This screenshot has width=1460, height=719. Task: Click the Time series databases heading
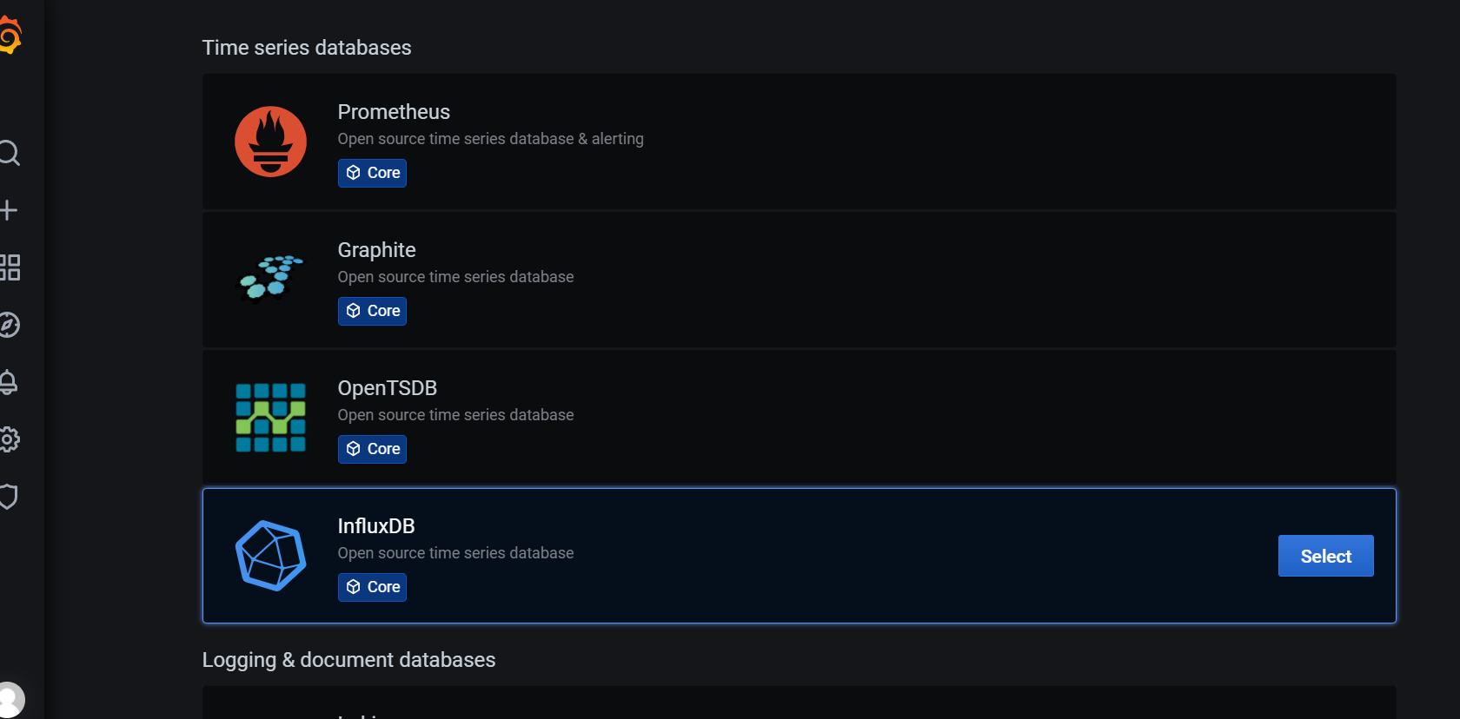pos(307,48)
